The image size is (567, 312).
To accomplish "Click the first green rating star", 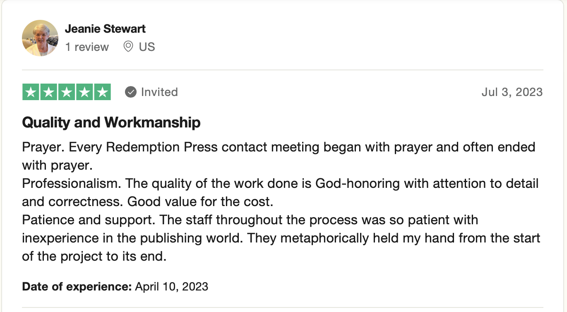I will 31,92.
